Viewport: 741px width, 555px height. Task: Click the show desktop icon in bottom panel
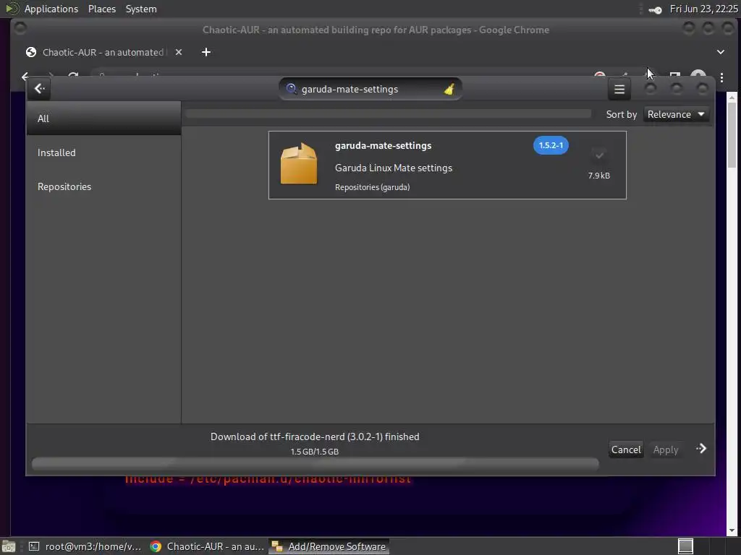click(9, 546)
